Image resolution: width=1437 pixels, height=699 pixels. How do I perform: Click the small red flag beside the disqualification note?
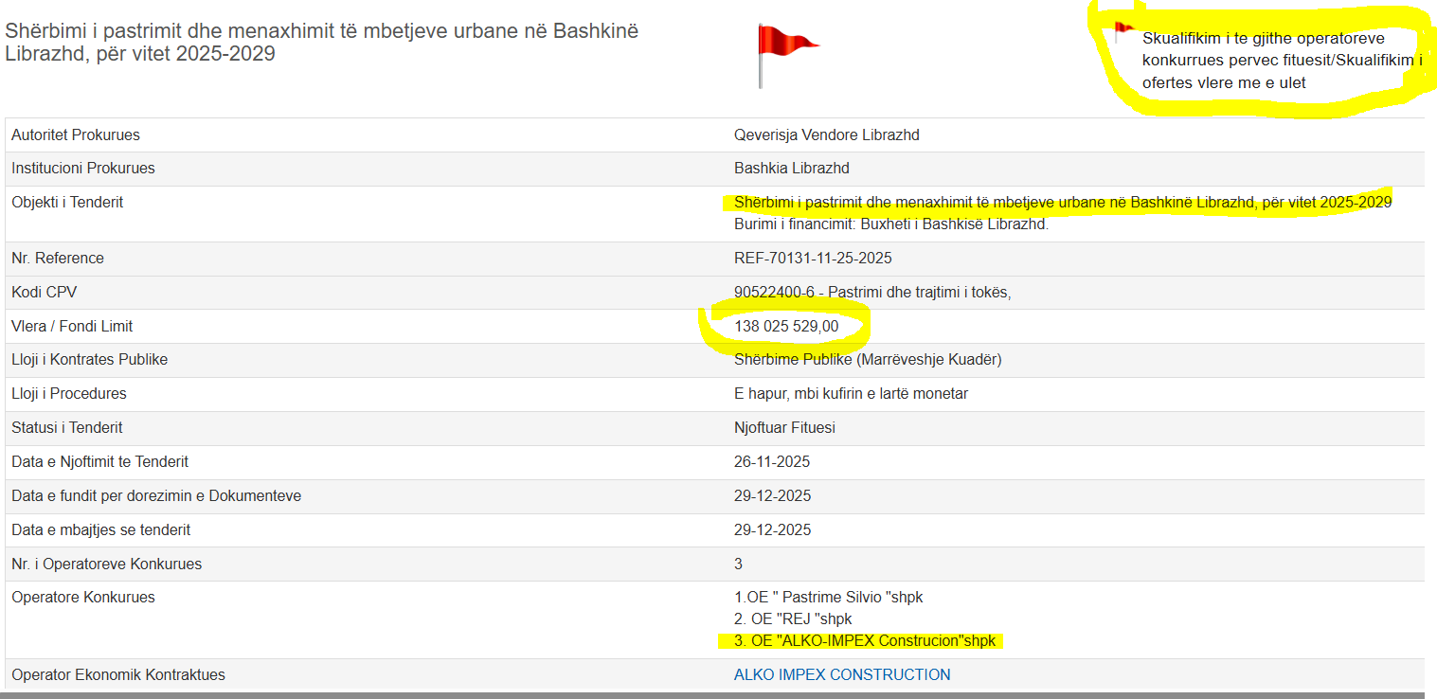point(1123,30)
